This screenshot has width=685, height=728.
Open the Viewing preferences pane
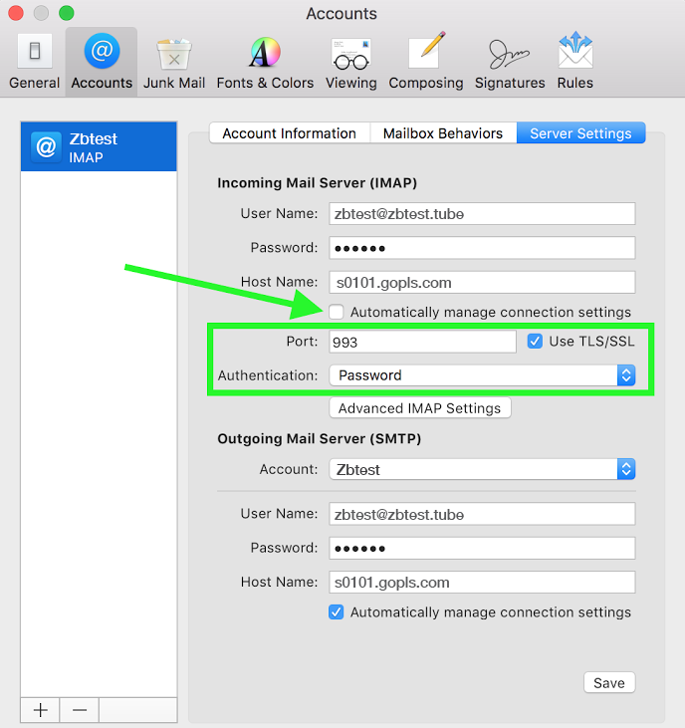point(351,62)
